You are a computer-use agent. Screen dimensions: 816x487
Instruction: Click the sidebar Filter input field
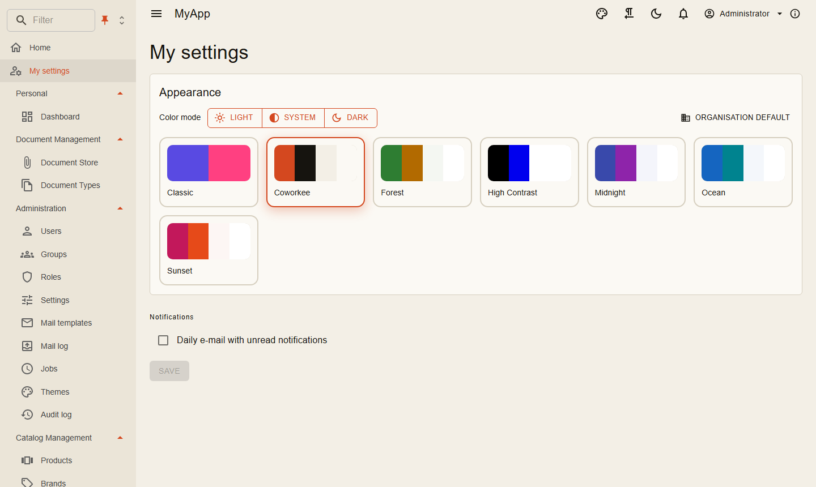point(51,20)
